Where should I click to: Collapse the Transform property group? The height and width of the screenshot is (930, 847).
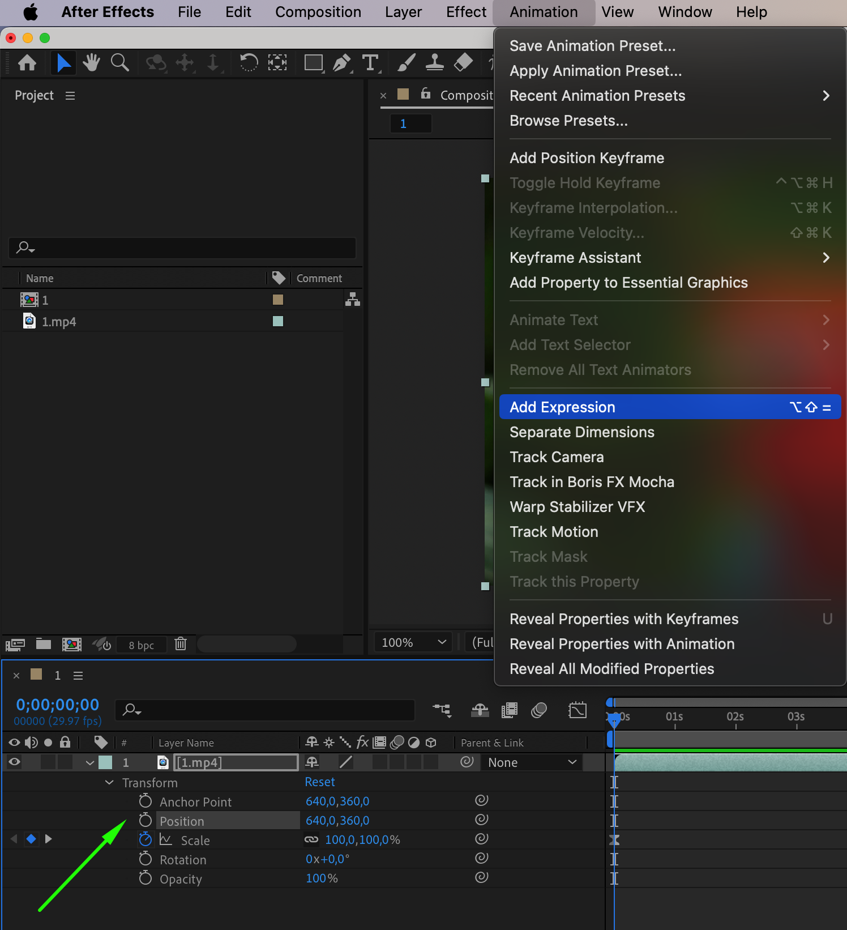[x=109, y=783]
